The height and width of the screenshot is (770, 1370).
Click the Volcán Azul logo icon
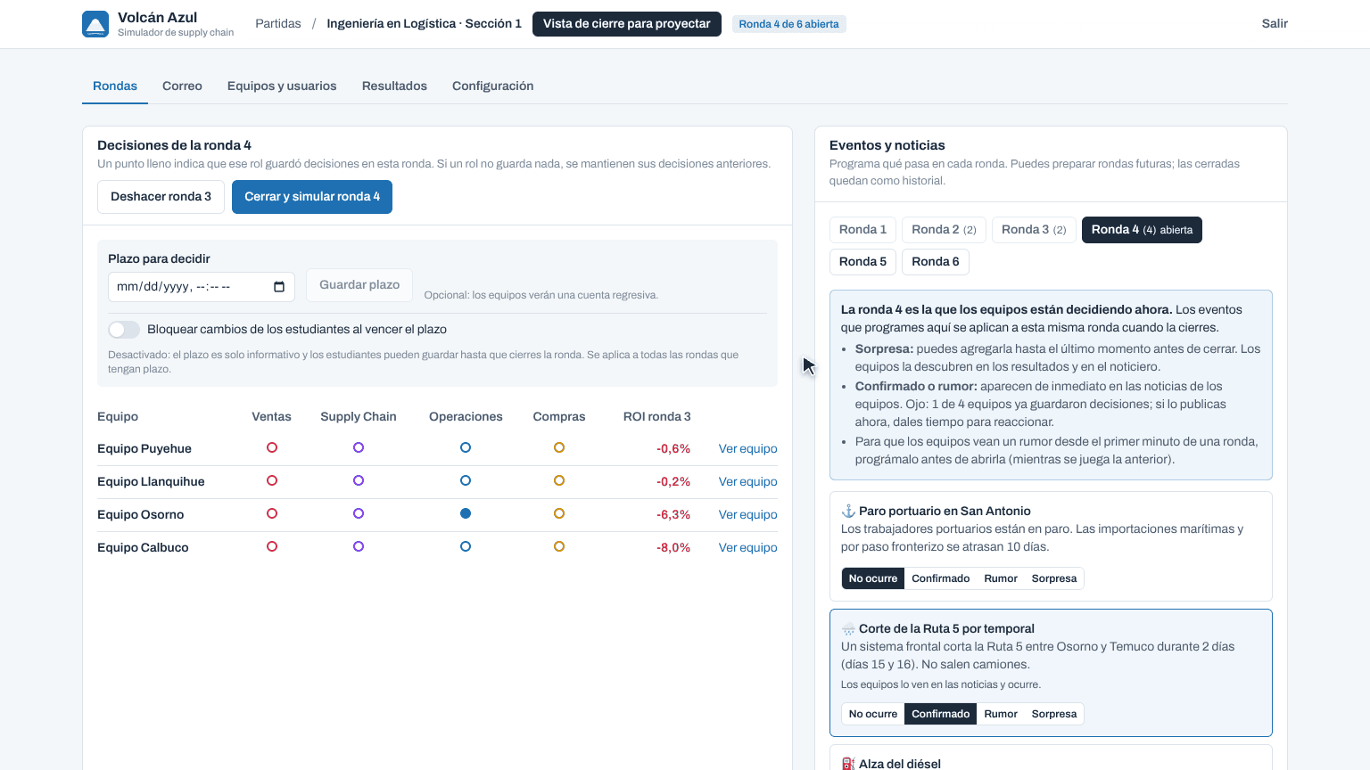95,24
